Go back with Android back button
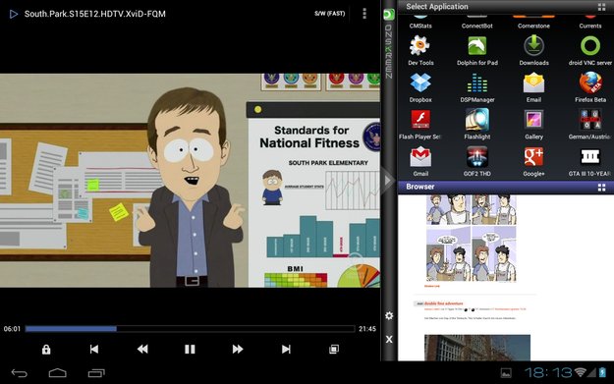Image resolution: width=614 pixels, height=384 pixels. point(20,373)
